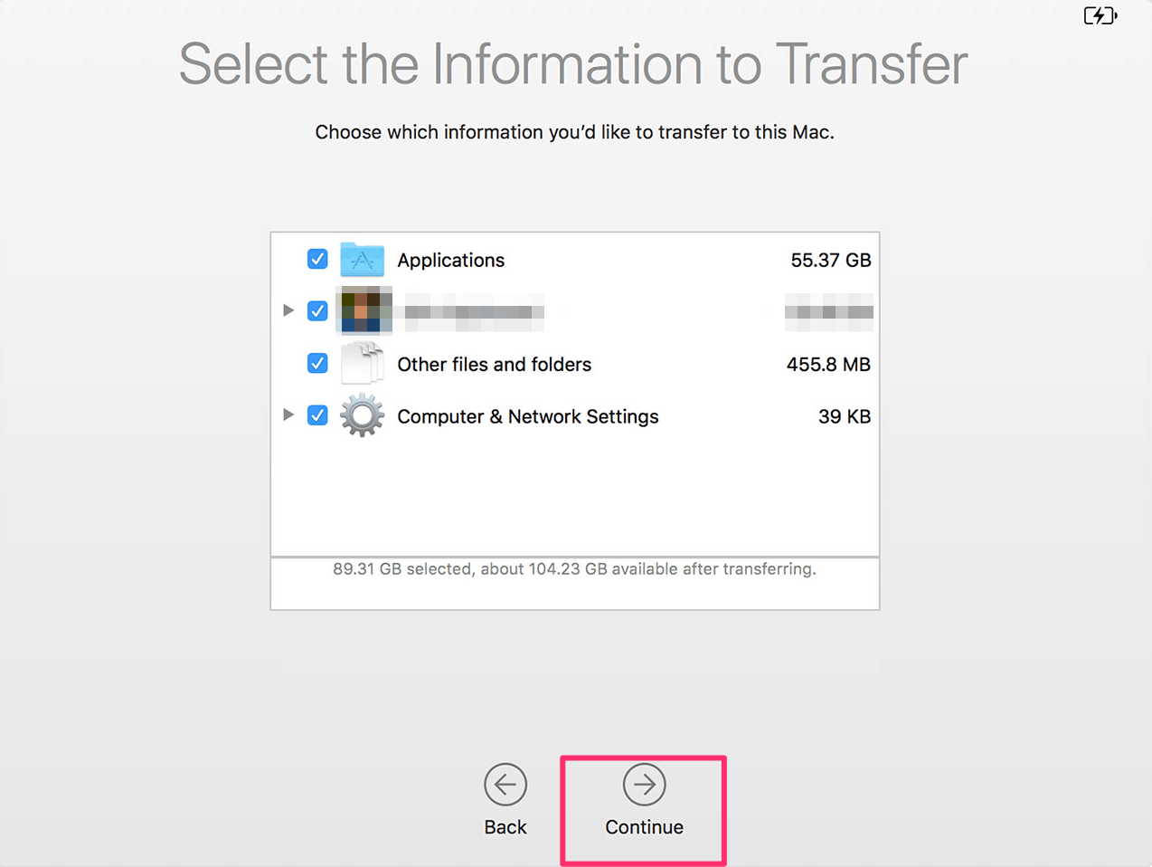This screenshot has width=1152, height=867.
Task: Uncheck Computer & Network Settings checkbox
Action: click(317, 415)
